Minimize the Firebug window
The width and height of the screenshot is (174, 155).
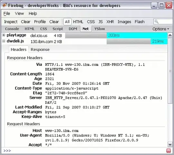pyautogui.click(x=154, y=5)
